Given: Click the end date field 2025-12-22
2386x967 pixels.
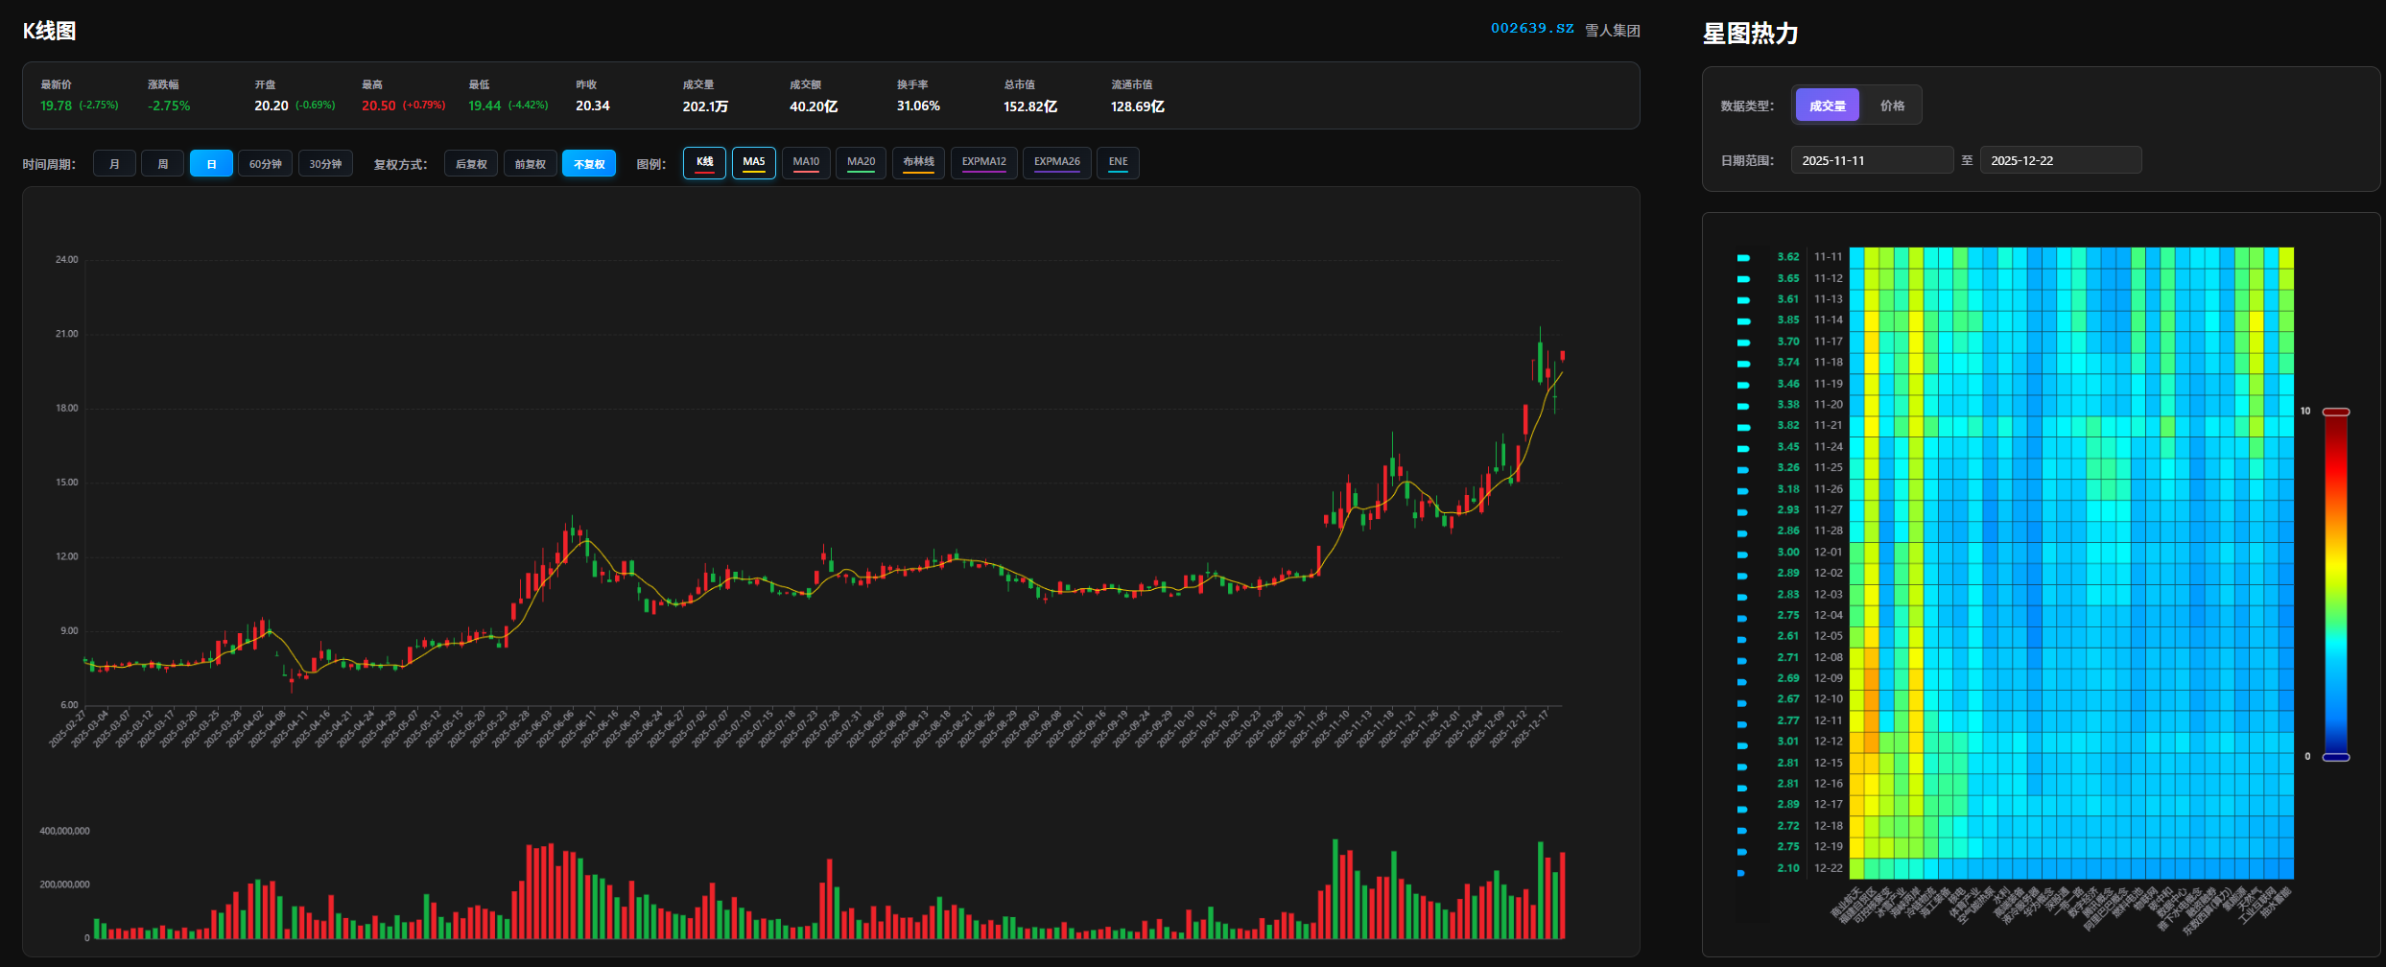Looking at the screenshot, I should [2061, 160].
